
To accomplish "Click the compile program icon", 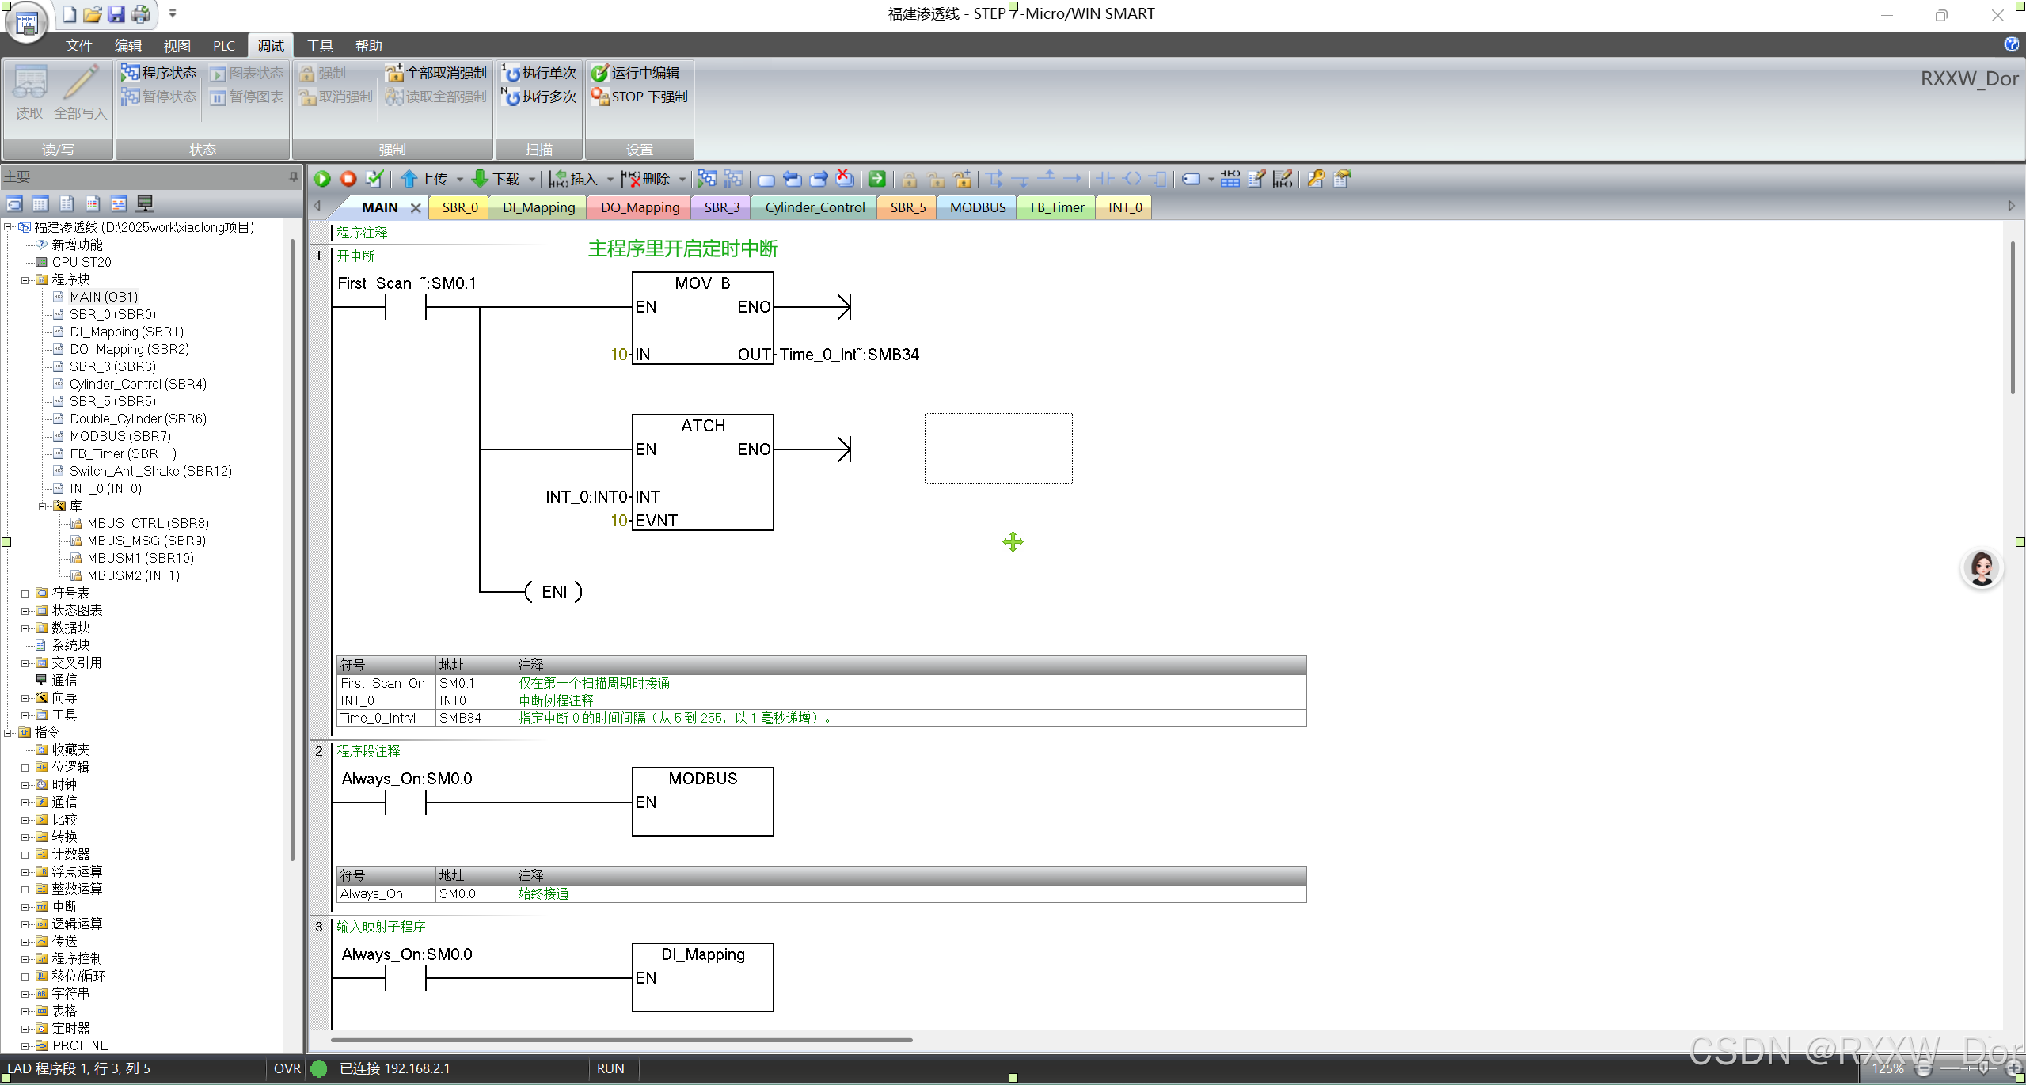I will click(375, 179).
